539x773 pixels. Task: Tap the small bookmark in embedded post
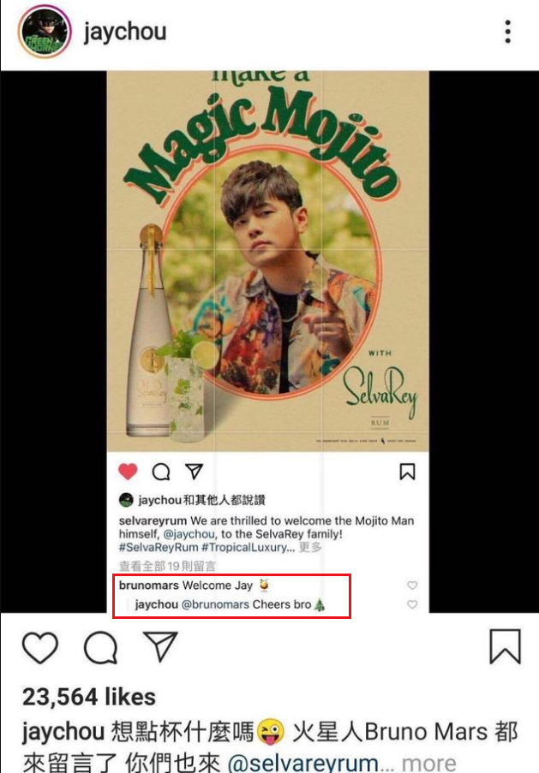407,472
